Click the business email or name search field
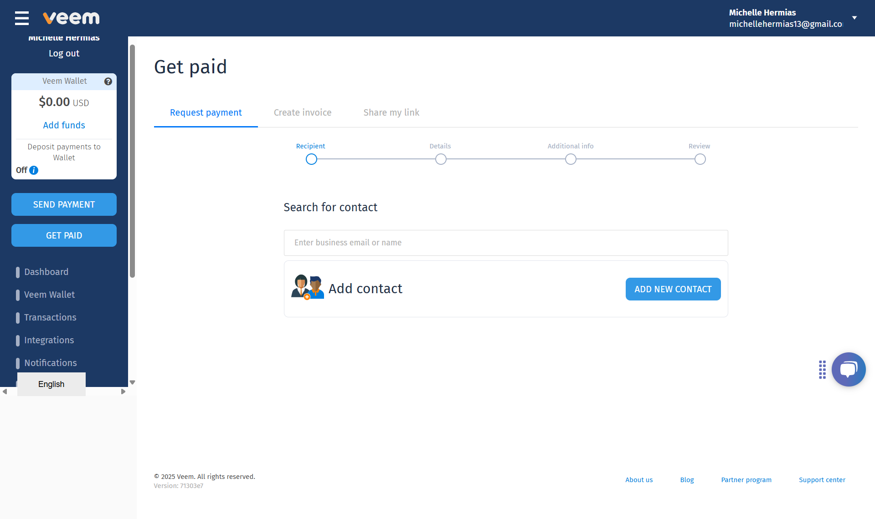This screenshot has width=875, height=519. coord(506,243)
